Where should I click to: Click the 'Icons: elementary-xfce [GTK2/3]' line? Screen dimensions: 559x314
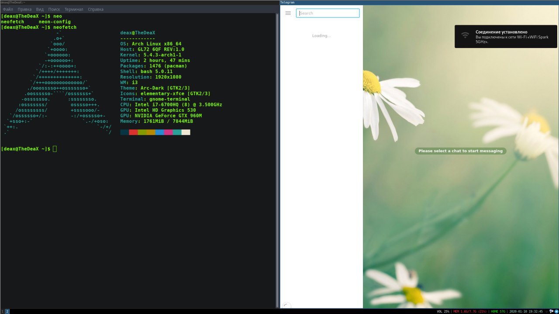(x=165, y=93)
